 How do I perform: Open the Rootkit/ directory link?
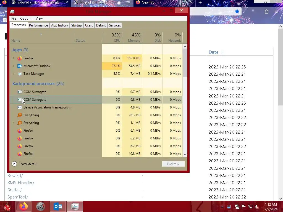(15, 175)
